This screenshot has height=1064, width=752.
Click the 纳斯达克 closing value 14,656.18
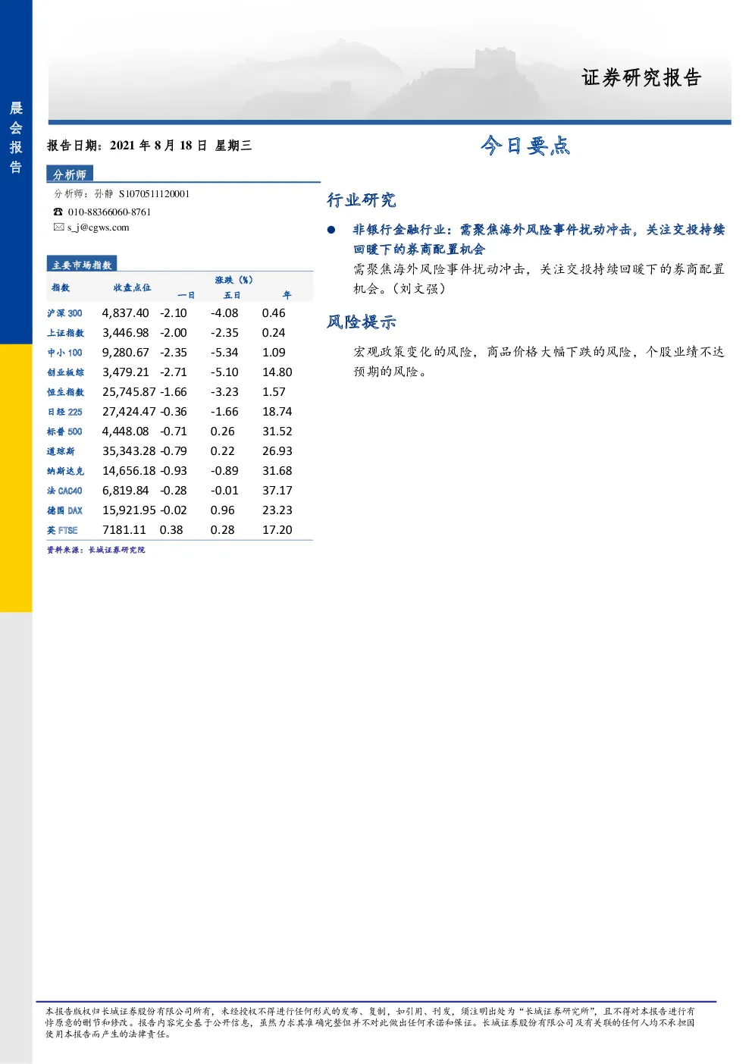pos(129,471)
